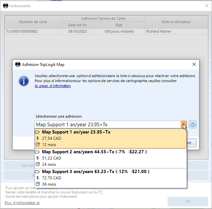Click the Ajouter button behind dropdown

tap(19, 165)
